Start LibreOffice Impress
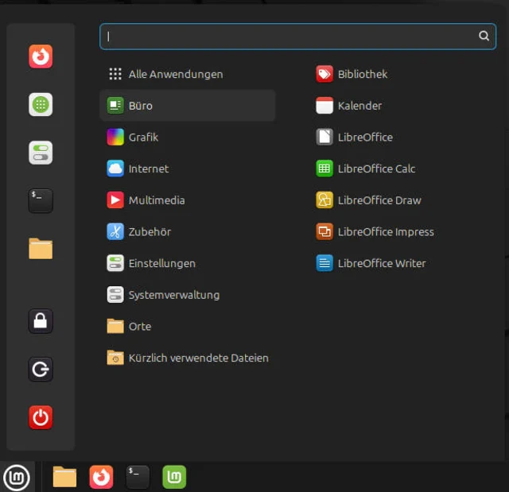The image size is (509, 492). click(x=385, y=232)
